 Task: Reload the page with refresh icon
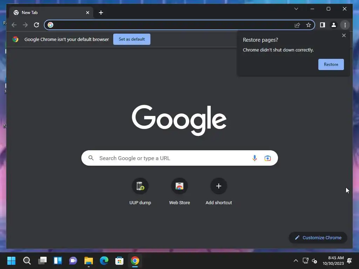[36, 25]
